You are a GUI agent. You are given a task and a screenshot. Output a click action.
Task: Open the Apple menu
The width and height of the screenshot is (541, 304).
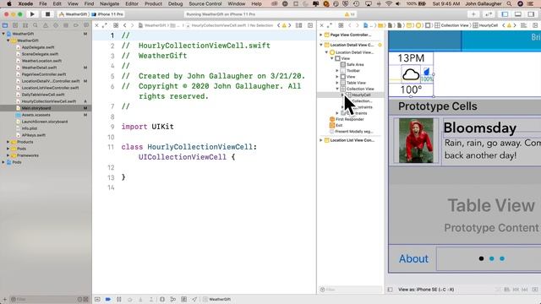coord(9,3)
